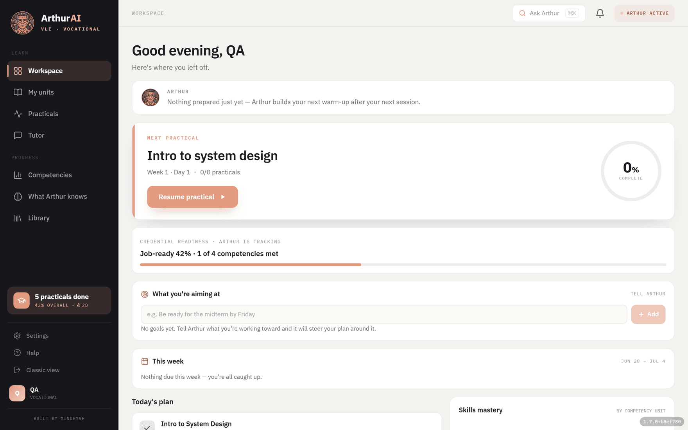The width and height of the screenshot is (688, 430).
Task: Click the Tutor chat bubble icon
Action: coord(18,135)
